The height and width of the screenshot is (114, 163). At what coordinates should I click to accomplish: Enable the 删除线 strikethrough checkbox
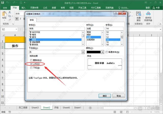[x=31, y=60]
